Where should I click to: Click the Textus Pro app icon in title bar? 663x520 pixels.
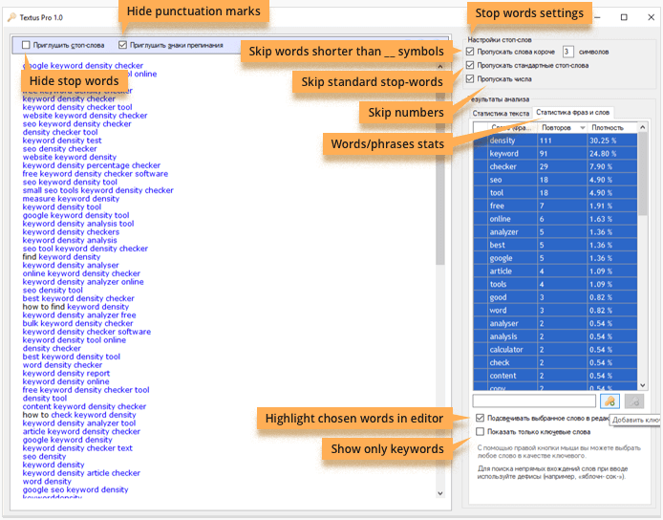point(11,17)
